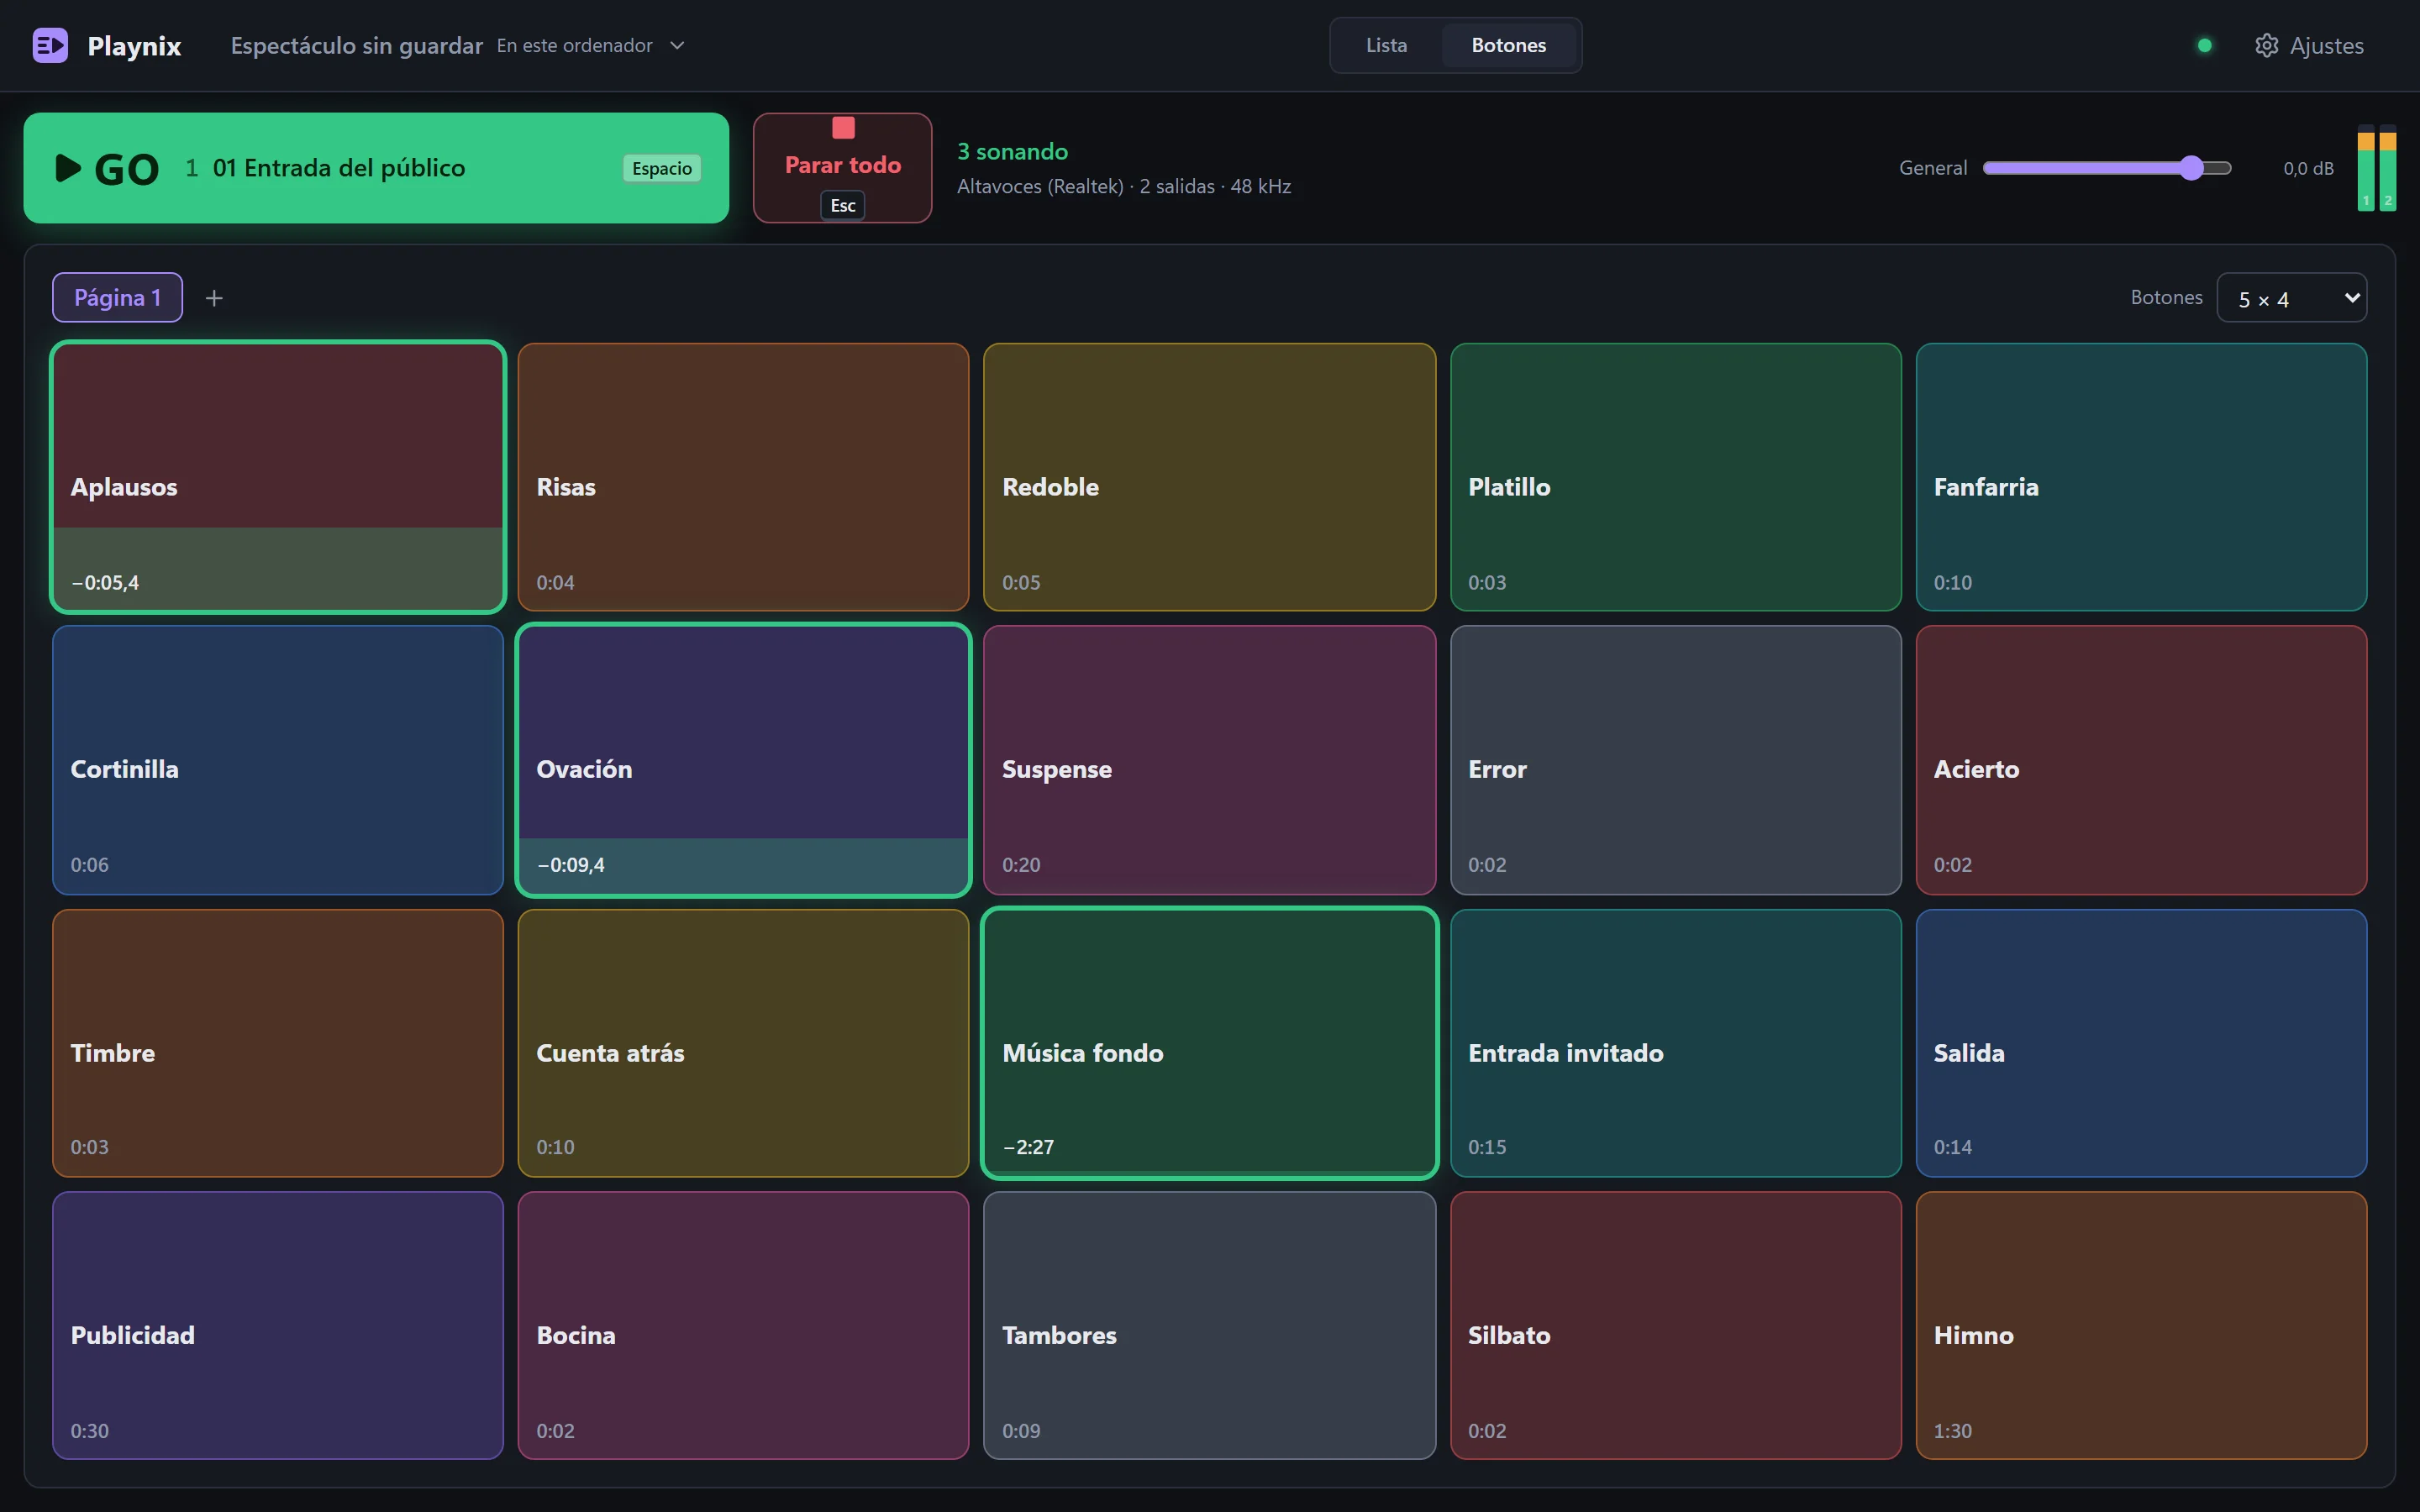Screen dimensions: 2420x1512
Task: Play the Himno pad
Action: (x=2141, y=1325)
